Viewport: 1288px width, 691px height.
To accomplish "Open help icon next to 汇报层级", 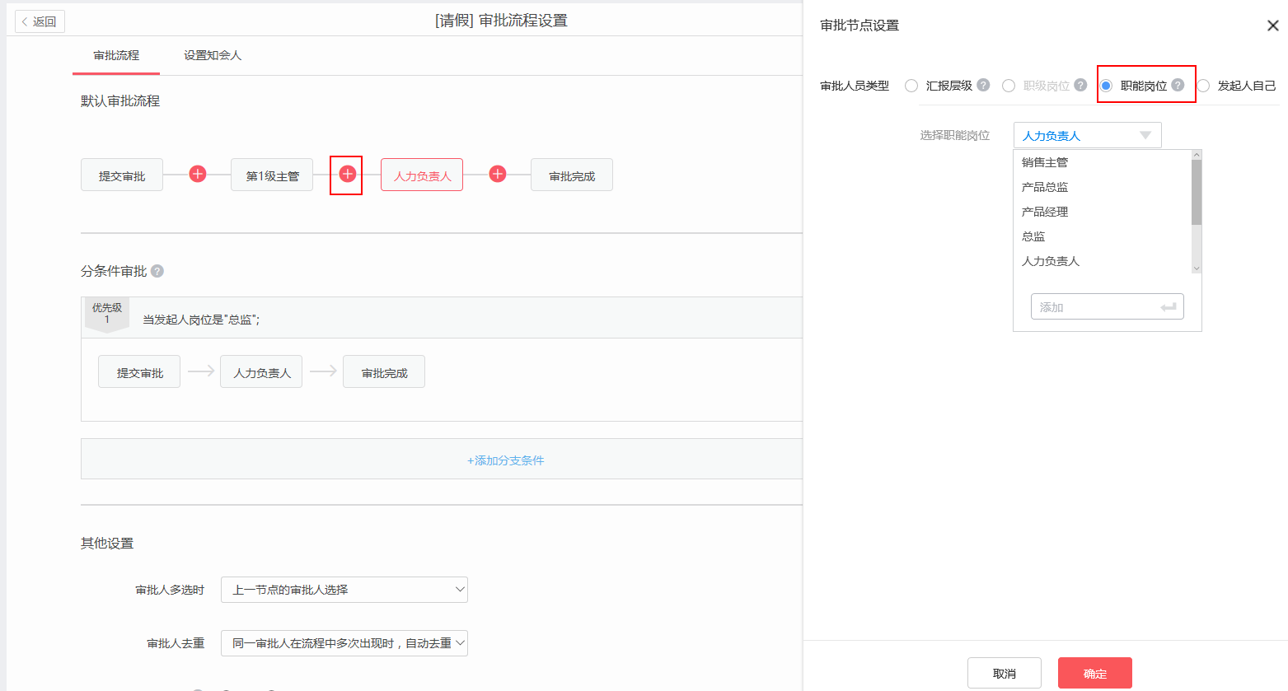I will tap(983, 85).
